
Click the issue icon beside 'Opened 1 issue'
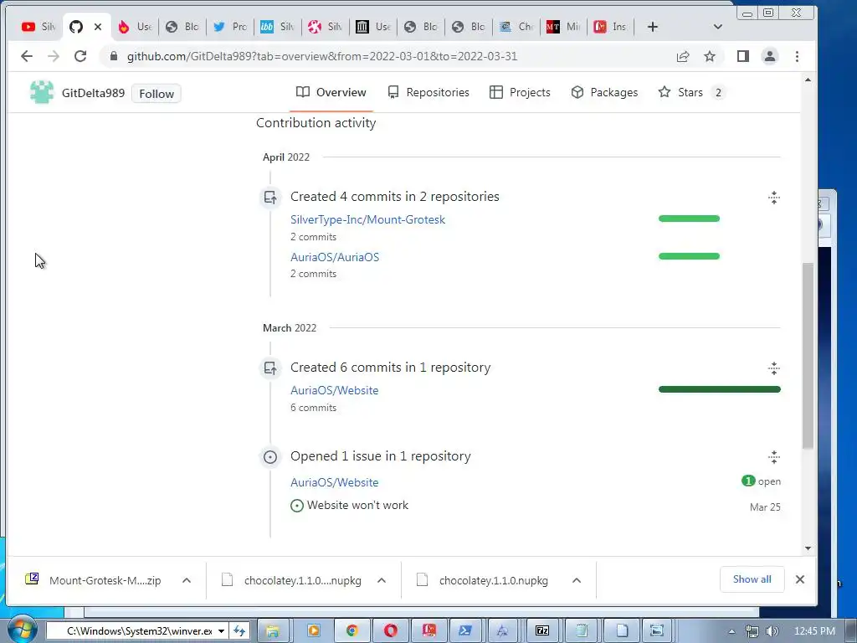[x=270, y=457]
